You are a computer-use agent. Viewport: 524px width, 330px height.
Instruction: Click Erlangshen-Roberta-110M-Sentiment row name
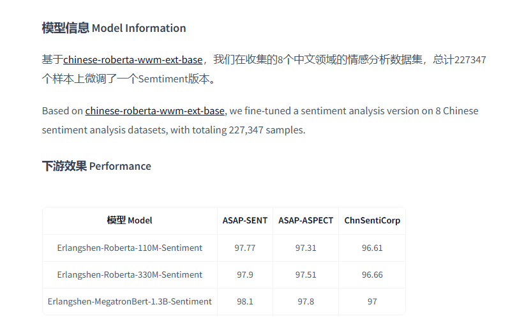130,248
